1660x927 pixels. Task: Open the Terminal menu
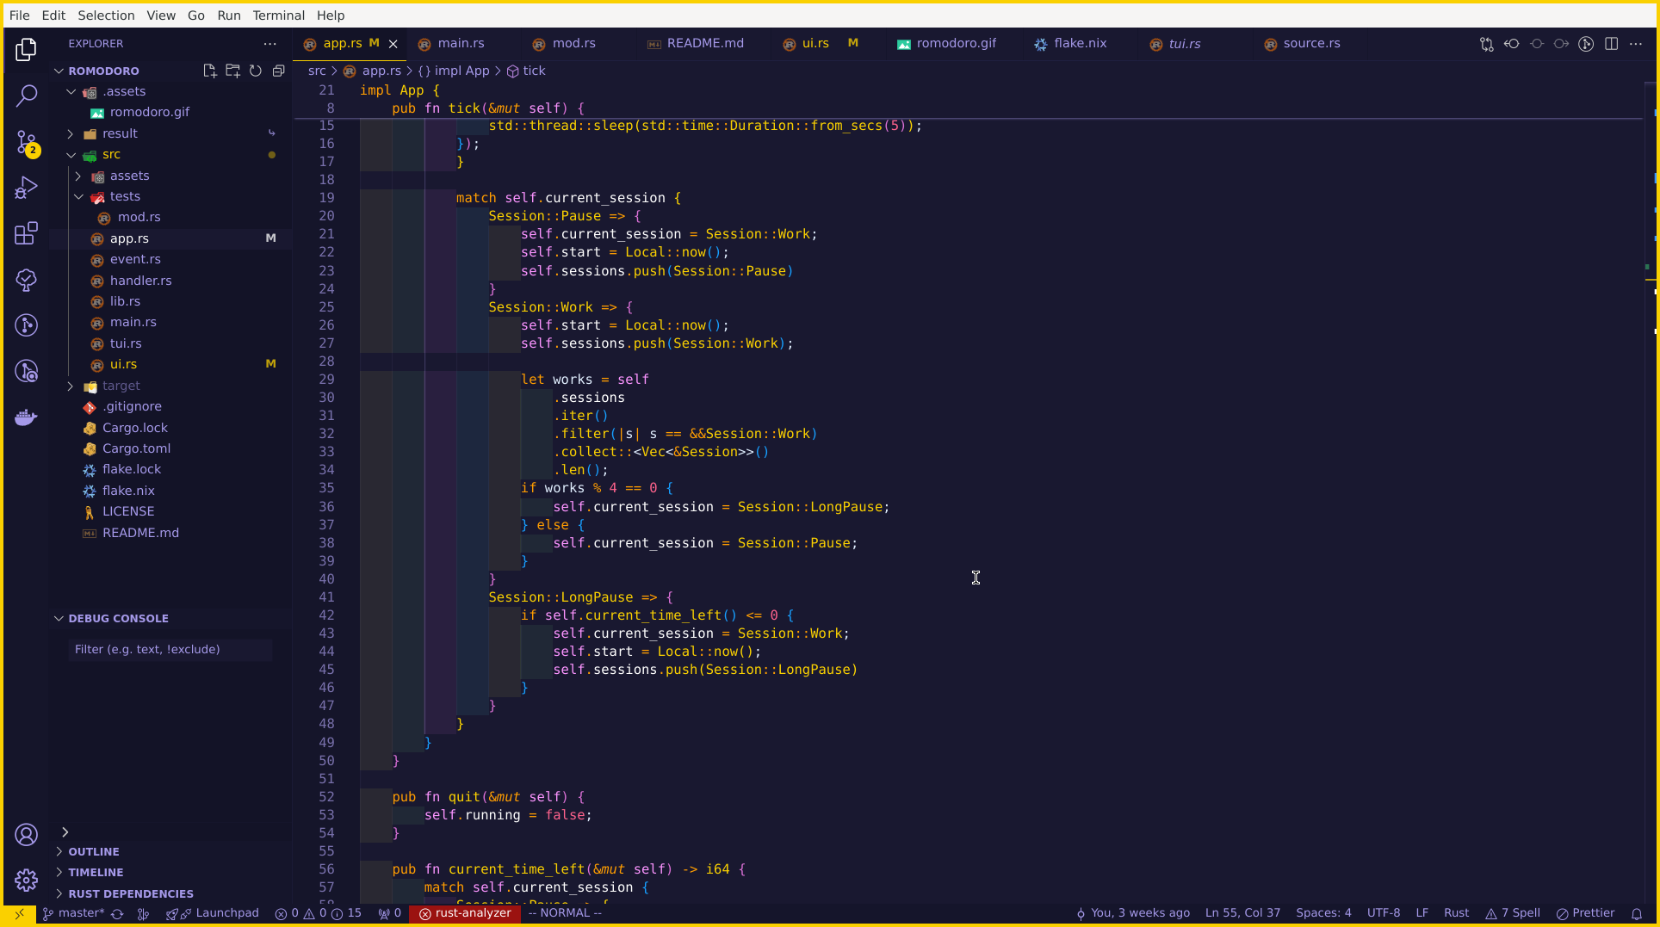(278, 15)
